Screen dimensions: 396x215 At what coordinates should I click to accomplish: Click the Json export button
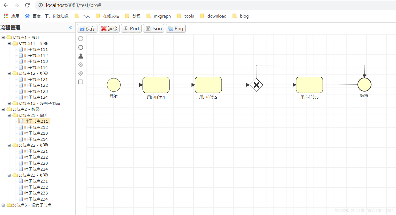point(153,28)
